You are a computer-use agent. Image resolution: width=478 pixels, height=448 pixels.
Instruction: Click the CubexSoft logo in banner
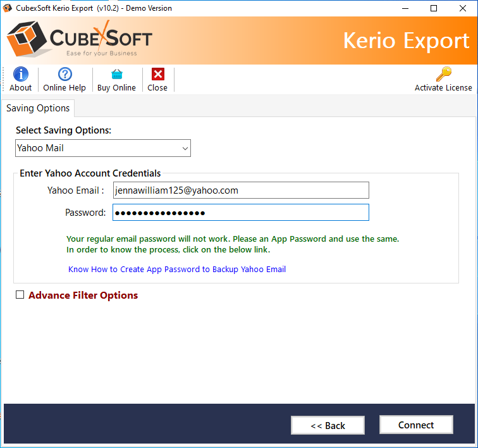coord(79,39)
